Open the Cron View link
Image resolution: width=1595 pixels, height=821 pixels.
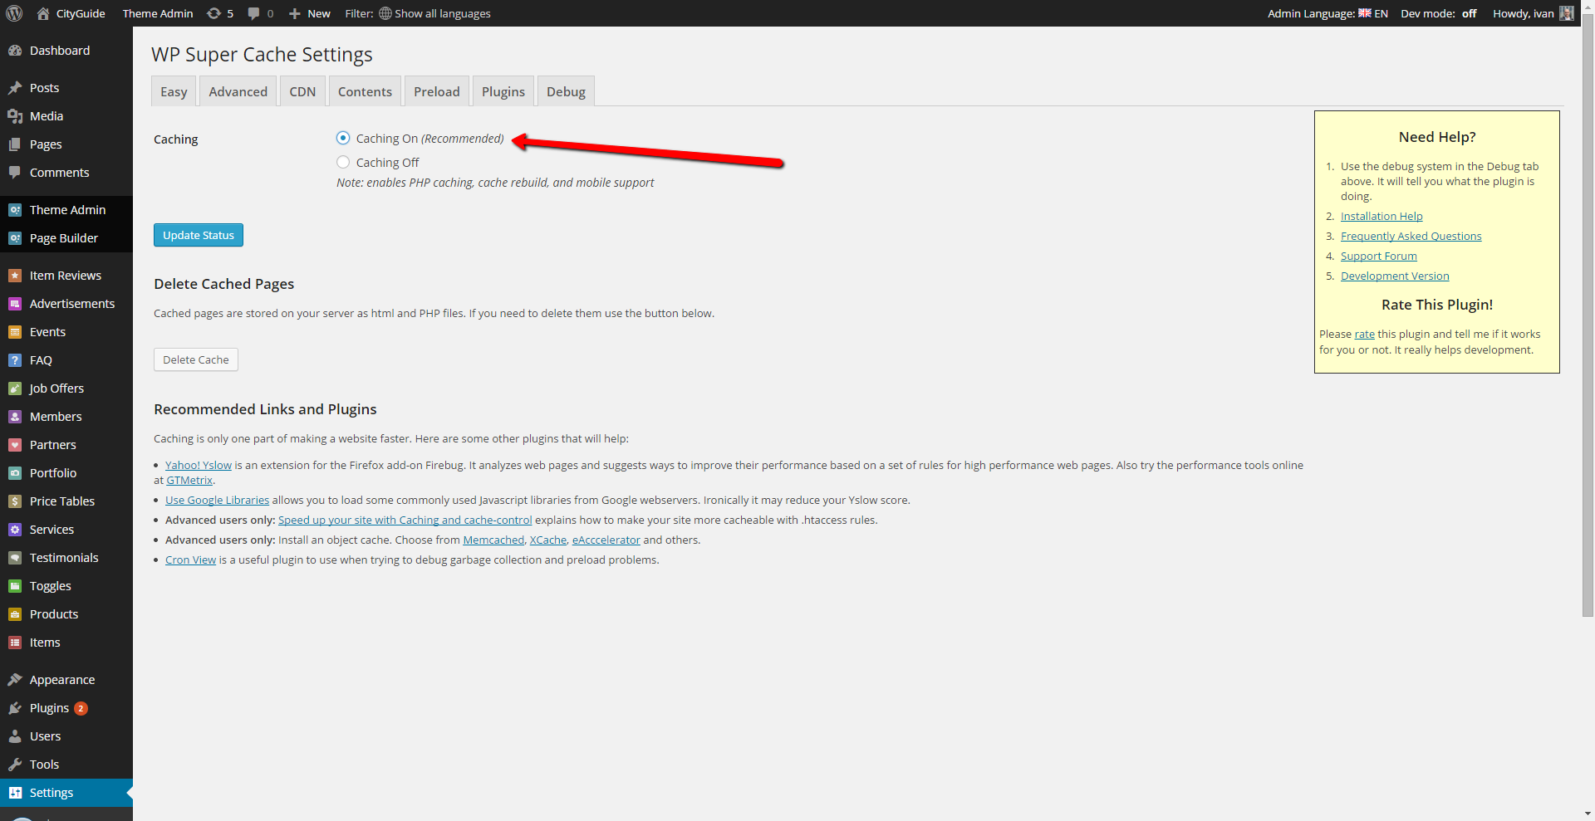coord(190,560)
